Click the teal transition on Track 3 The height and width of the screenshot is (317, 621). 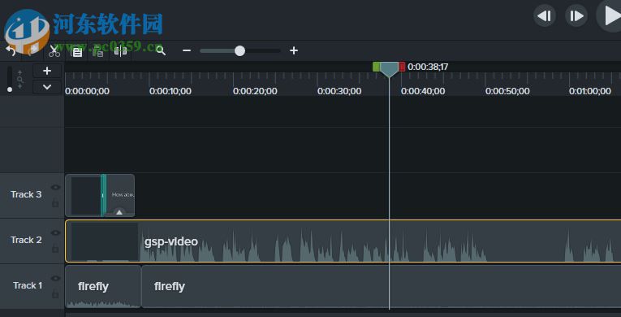103,196
